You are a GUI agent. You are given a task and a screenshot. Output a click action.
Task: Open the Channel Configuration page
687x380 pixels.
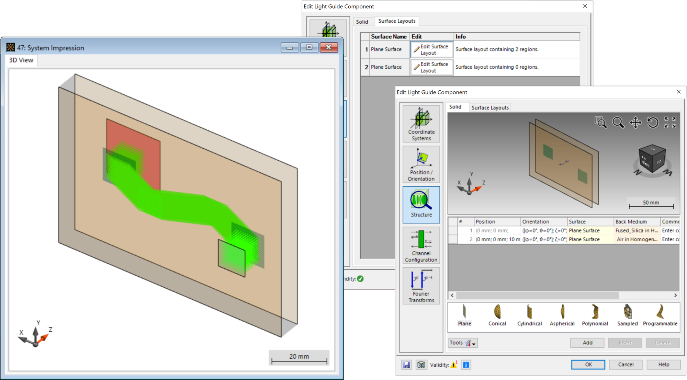421,245
